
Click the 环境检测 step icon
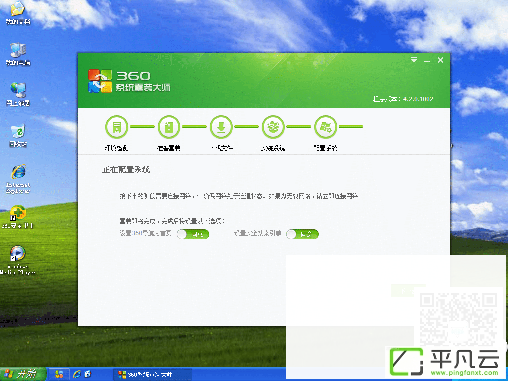117,127
